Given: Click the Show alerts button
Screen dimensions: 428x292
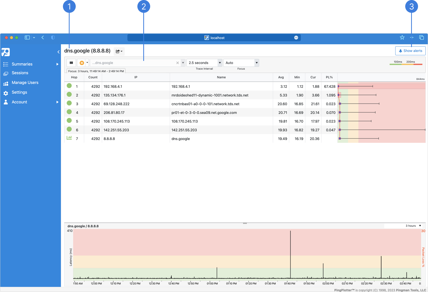Looking at the screenshot, I should pyautogui.click(x=410, y=51).
